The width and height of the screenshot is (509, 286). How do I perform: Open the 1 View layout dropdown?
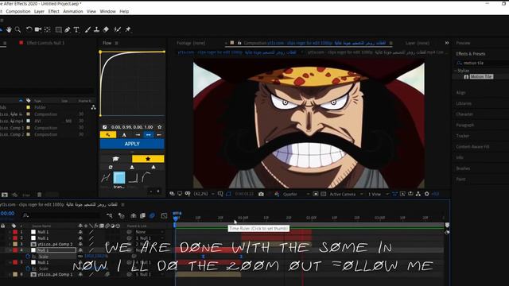[379, 194]
